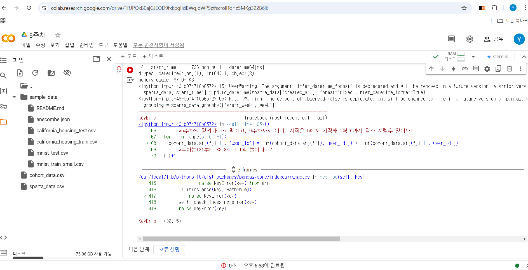Open the Gemini assistant button

498,57
